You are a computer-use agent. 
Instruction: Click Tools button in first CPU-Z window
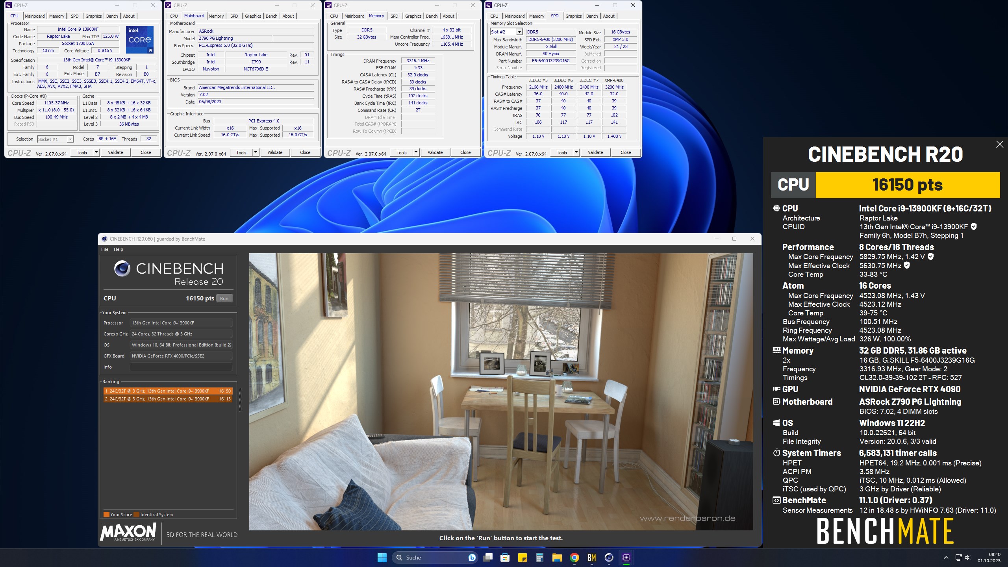[x=82, y=152]
